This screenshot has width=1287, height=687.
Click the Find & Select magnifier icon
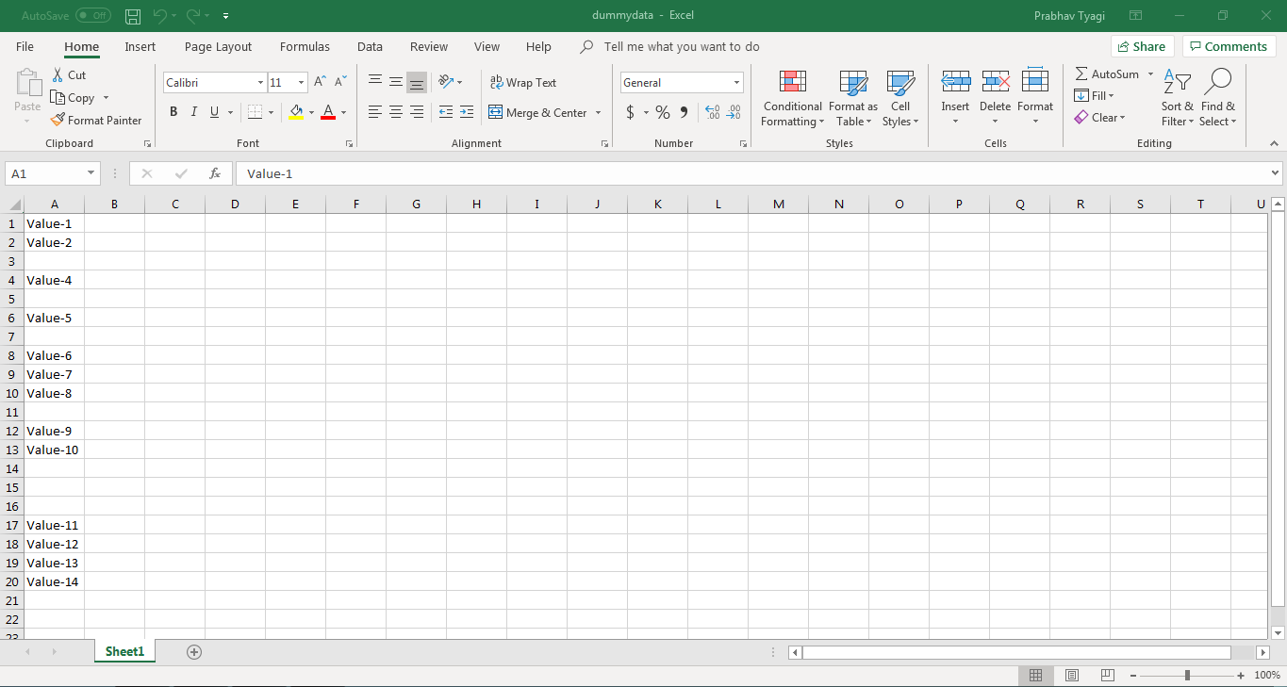(x=1217, y=83)
